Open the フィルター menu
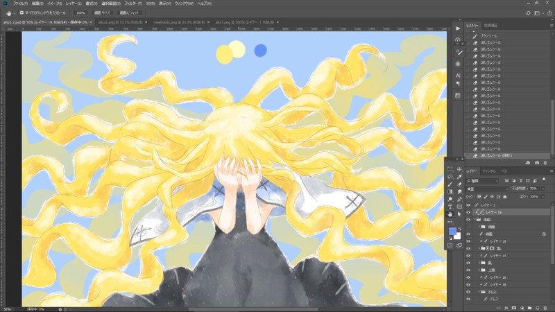The width and height of the screenshot is (555, 312). [x=133, y=3]
